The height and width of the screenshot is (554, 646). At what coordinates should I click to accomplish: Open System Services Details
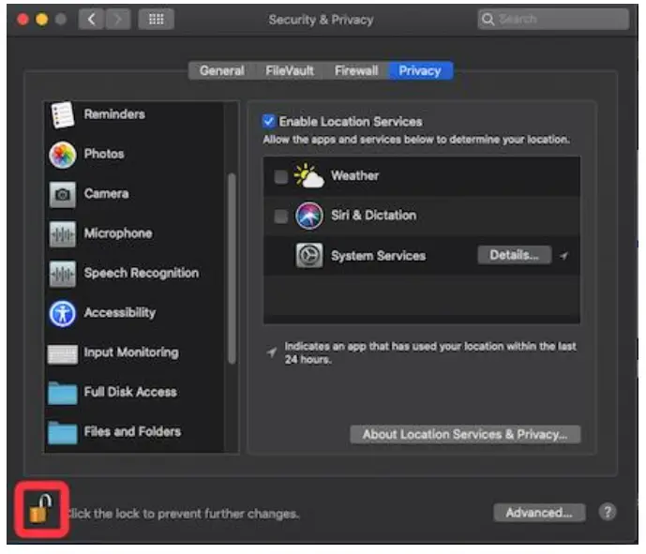(515, 255)
